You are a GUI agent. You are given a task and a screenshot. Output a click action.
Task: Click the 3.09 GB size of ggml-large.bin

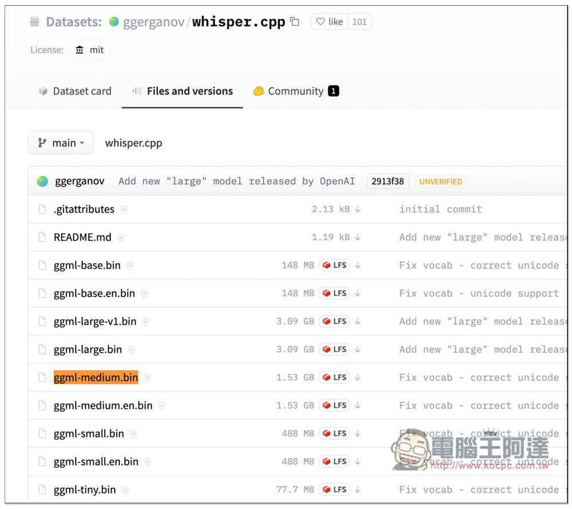point(295,349)
